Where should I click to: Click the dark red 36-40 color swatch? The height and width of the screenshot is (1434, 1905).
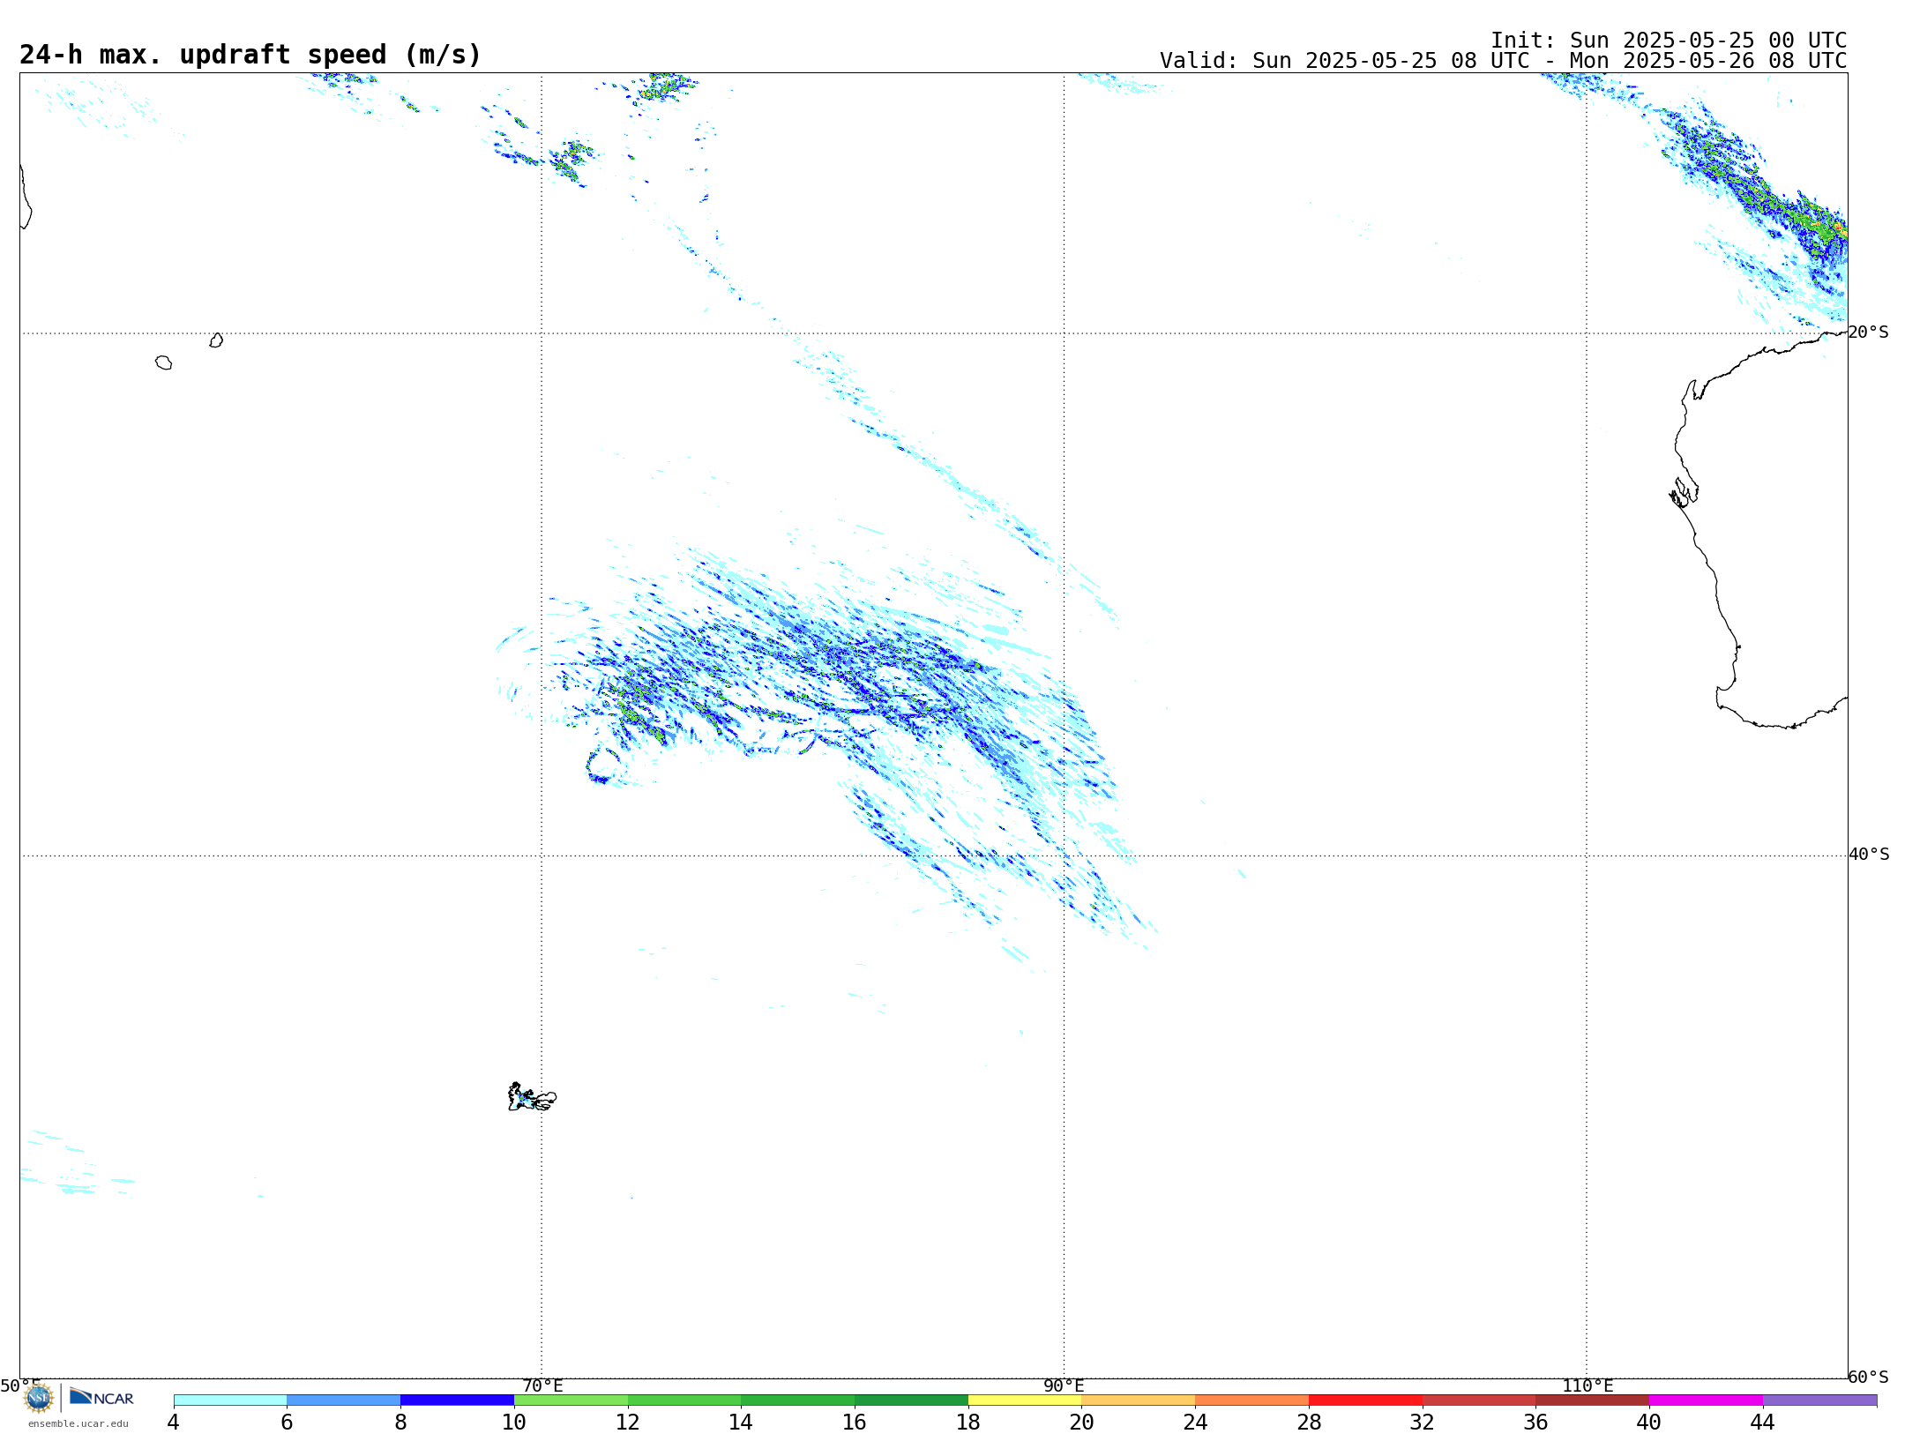point(1593,1400)
